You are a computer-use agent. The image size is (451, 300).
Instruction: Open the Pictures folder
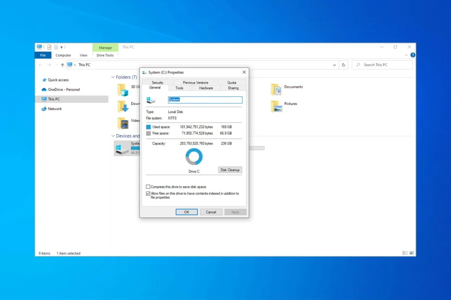pos(291,103)
